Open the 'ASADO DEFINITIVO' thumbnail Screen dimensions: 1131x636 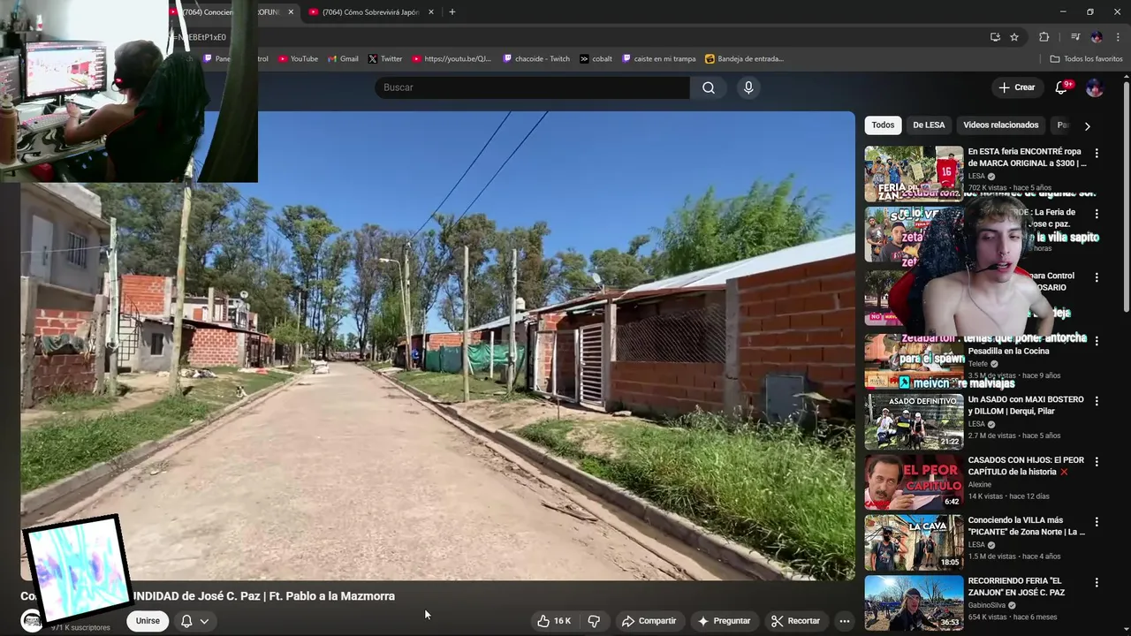click(x=914, y=421)
